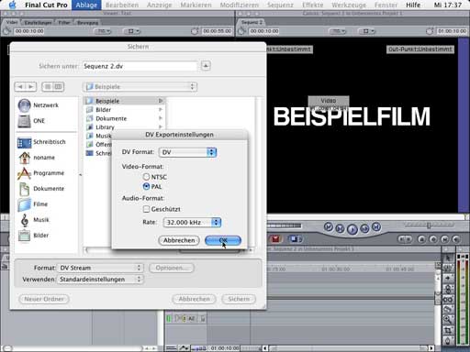This screenshot has height=352, width=470.
Task: Open the DV Format dropdown
Action: point(187,152)
